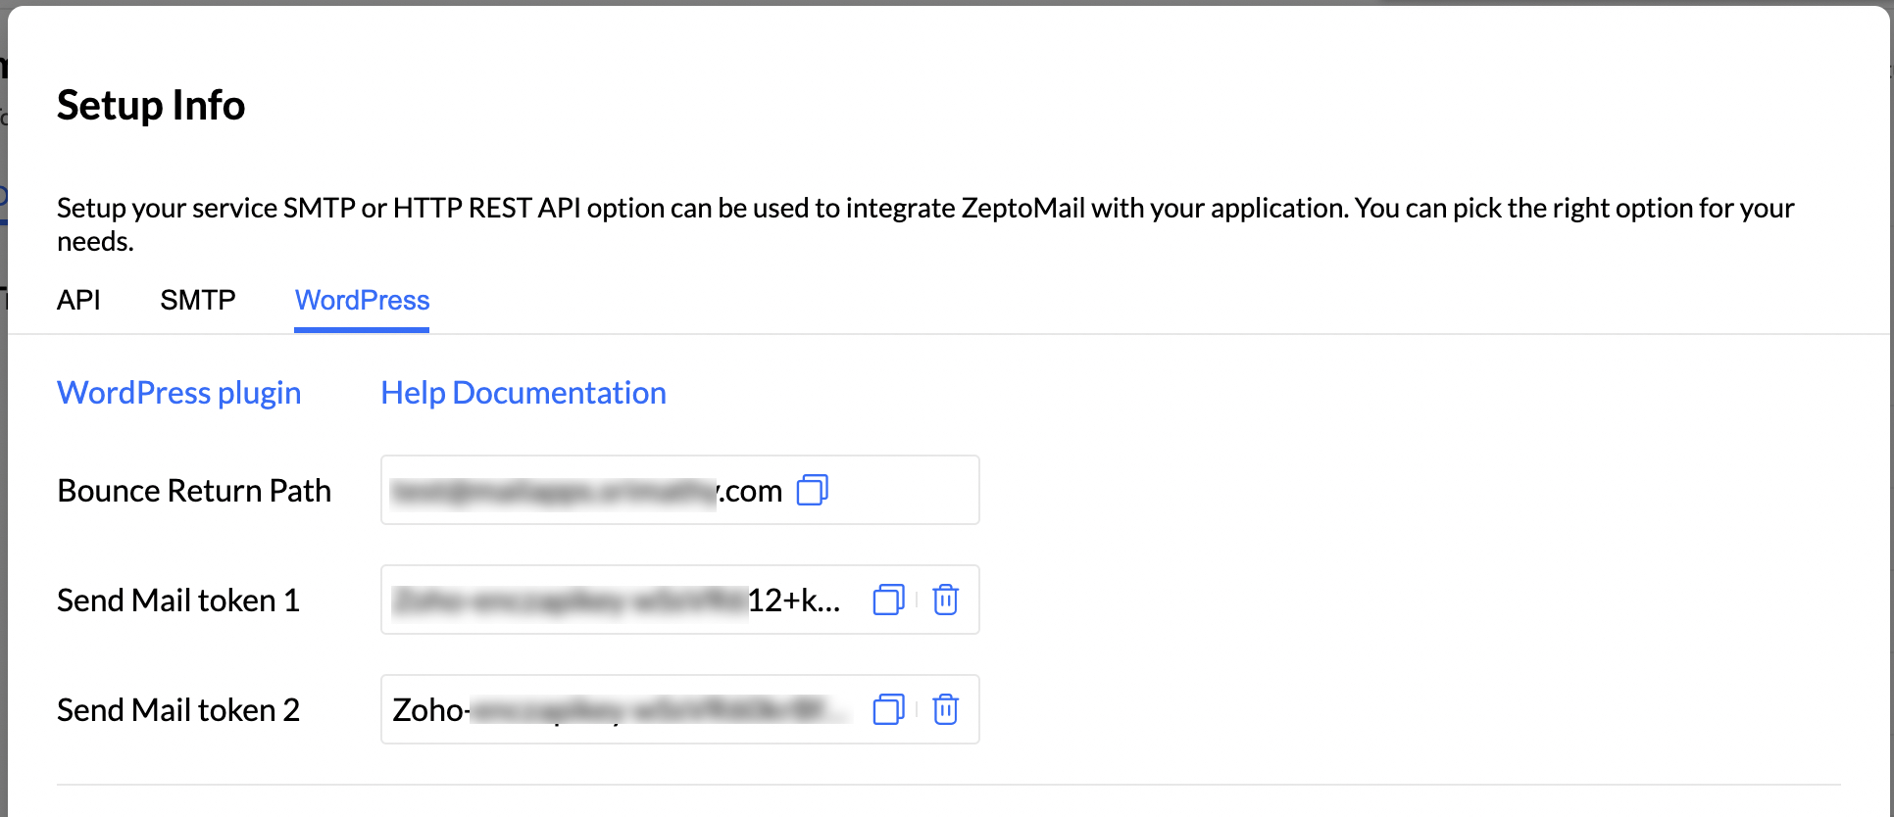Open the WordPress plugin link
Viewport: 1894px width, 817px height.
(178, 393)
